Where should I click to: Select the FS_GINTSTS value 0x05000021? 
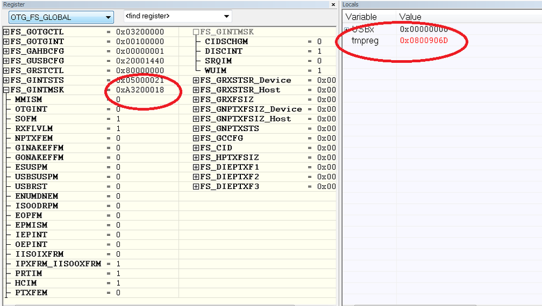click(140, 80)
